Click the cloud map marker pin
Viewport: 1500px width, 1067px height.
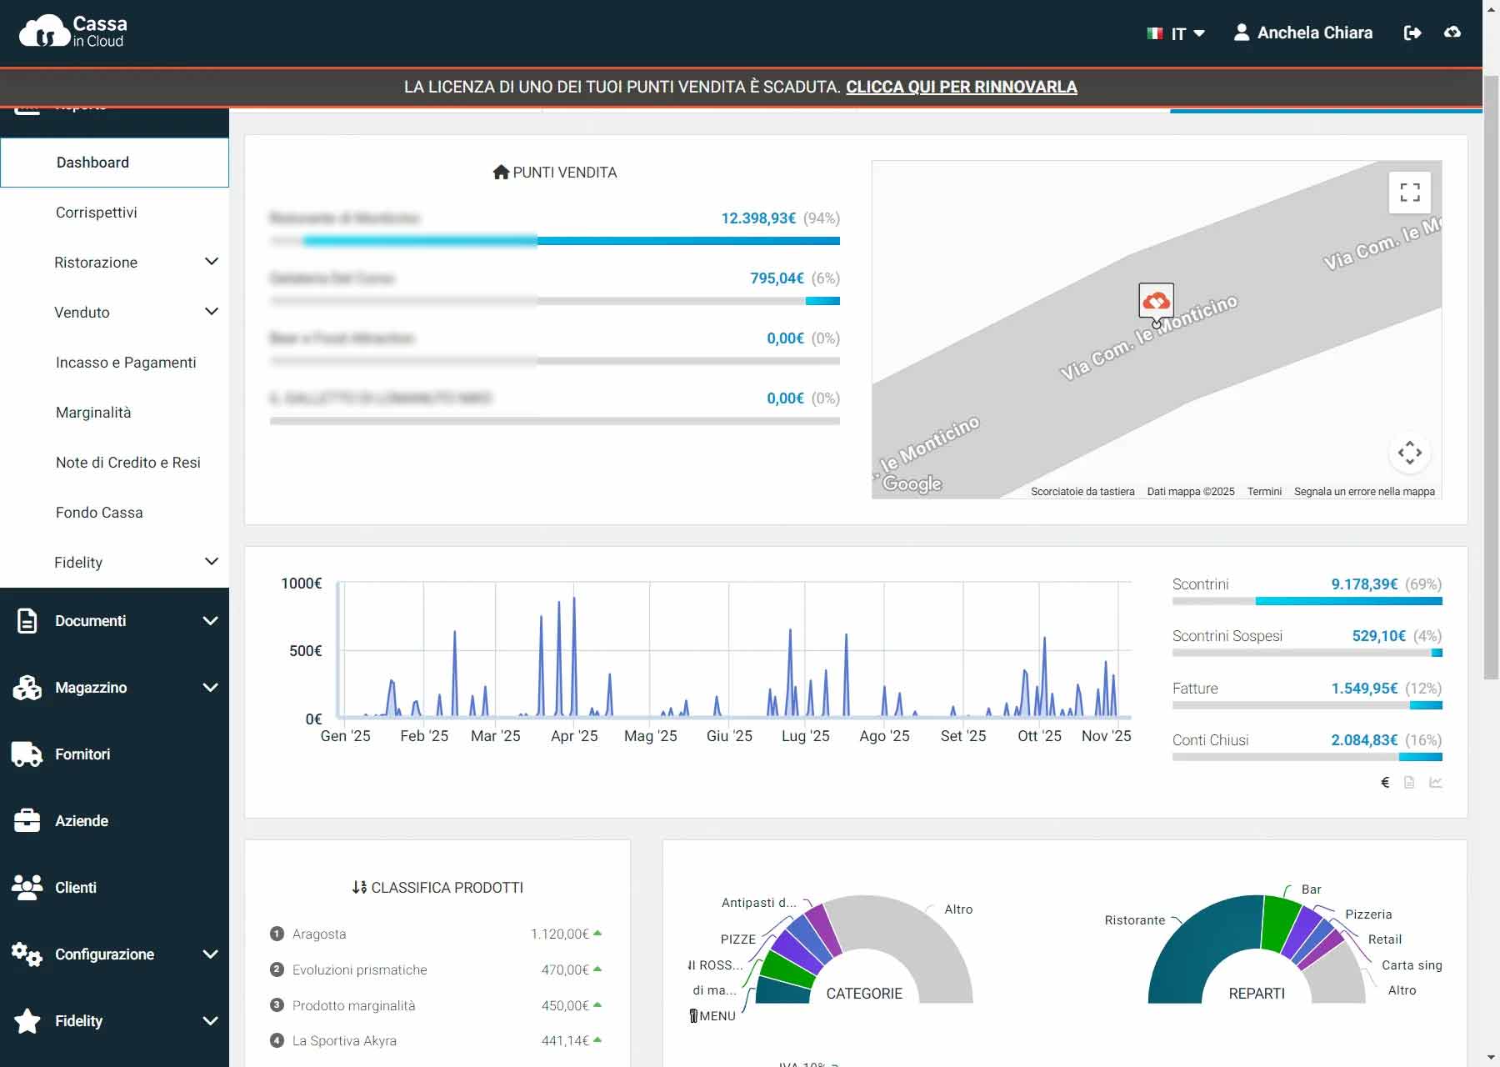[x=1156, y=301]
